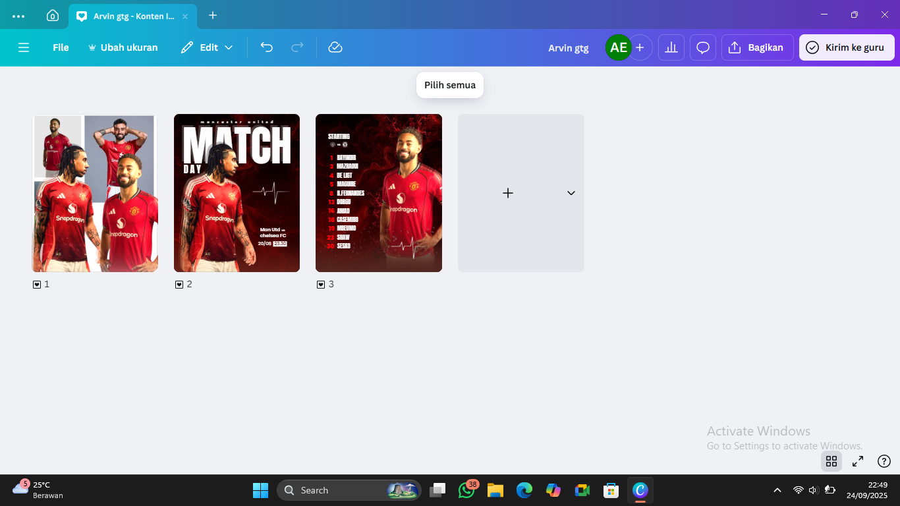This screenshot has width=900, height=506.
Task: Open WhatsApp from the taskbar
Action: [x=466, y=490]
